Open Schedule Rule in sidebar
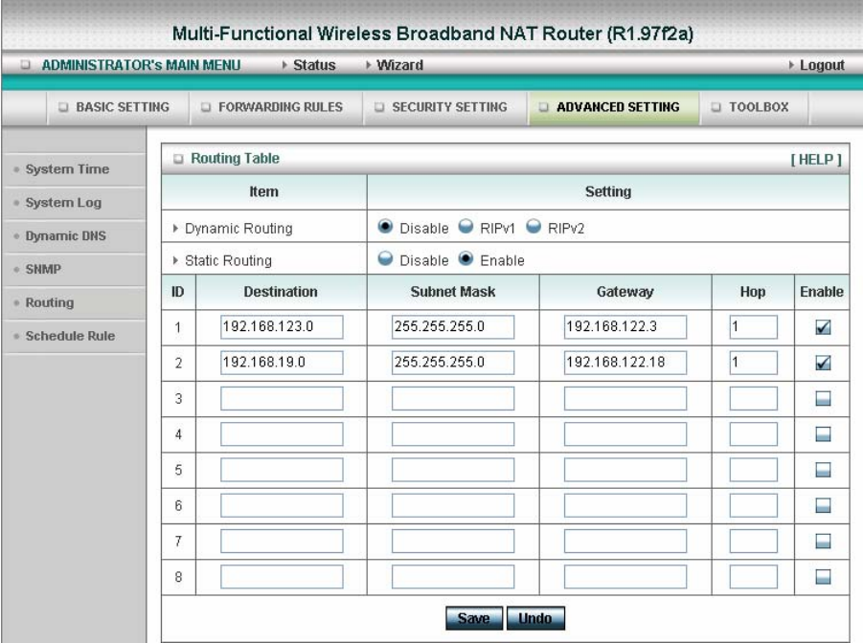 (70, 336)
